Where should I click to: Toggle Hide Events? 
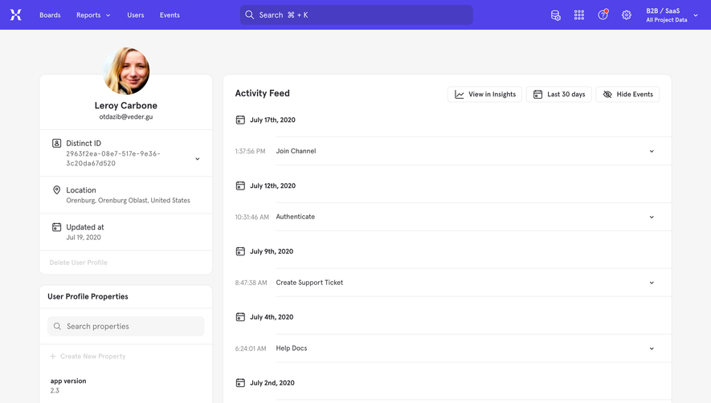point(627,94)
